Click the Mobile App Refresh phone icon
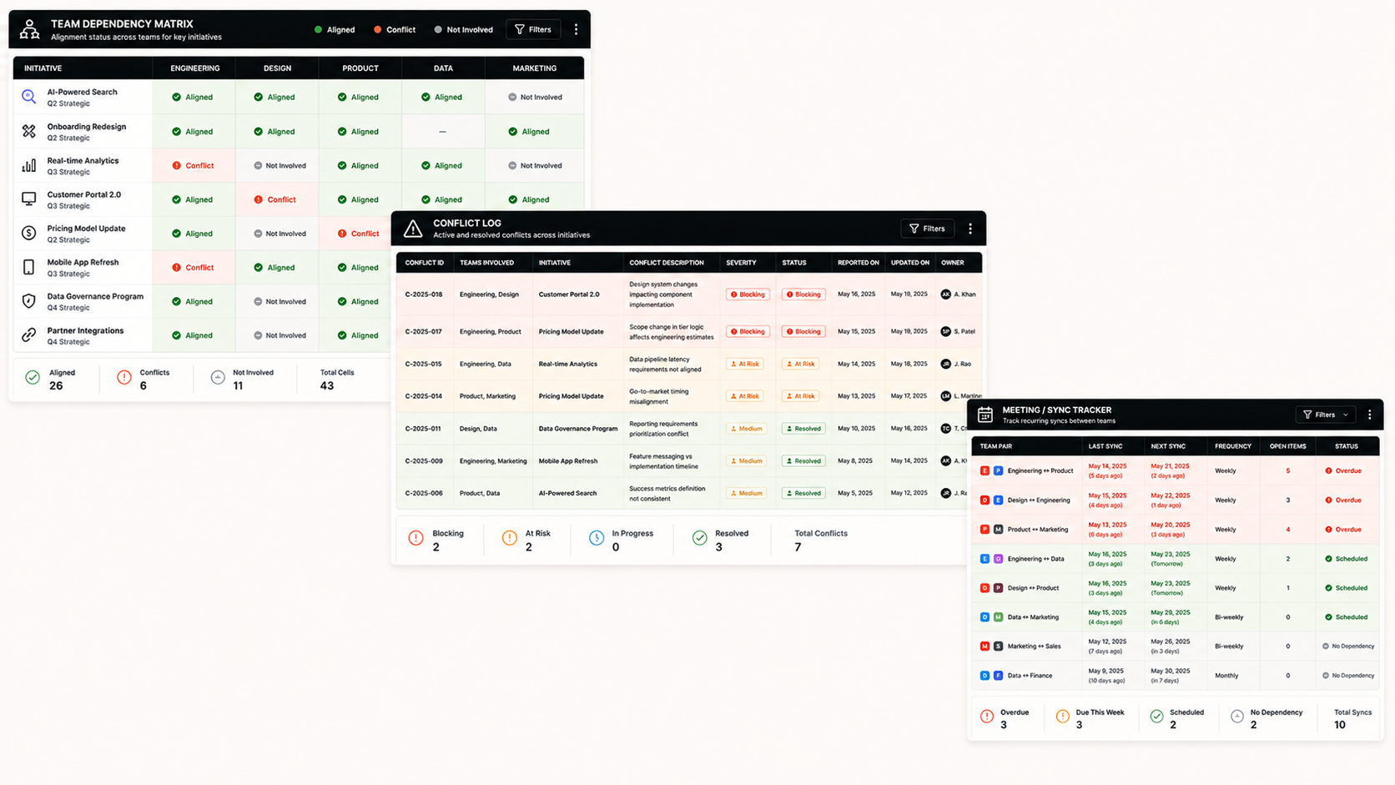 click(x=29, y=267)
